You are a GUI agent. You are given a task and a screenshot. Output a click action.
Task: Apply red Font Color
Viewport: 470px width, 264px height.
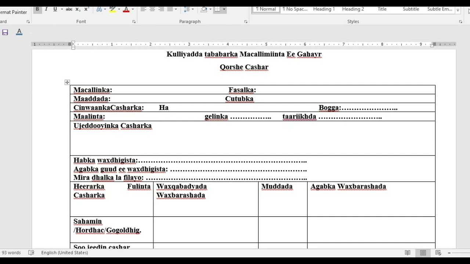coord(126,9)
